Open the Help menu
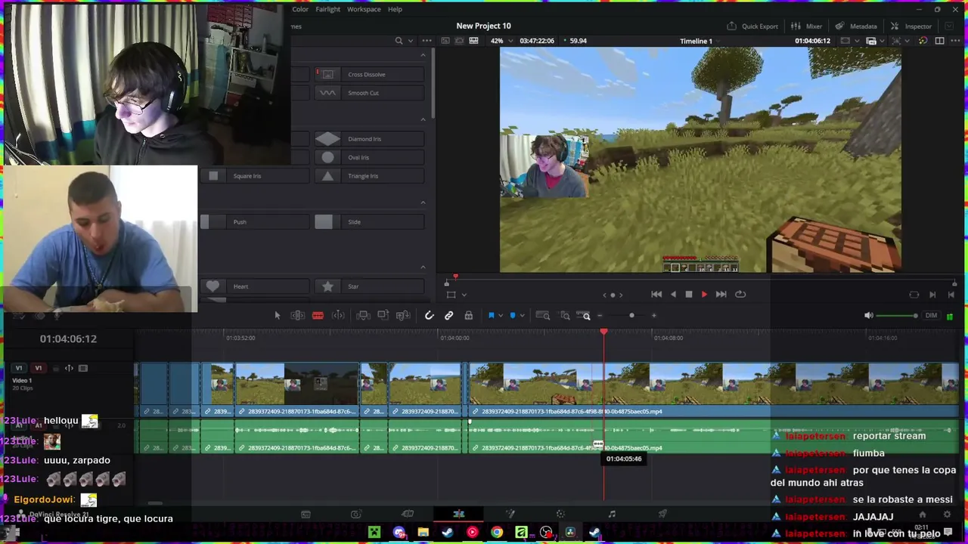The height and width of the screenshot is (544, 968). [395, 9]
